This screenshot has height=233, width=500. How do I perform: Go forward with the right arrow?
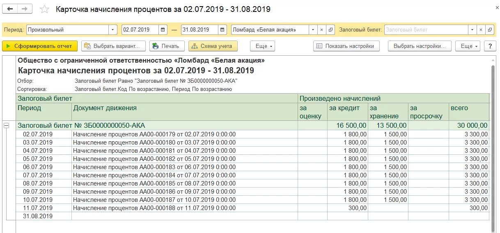(25, 9)
